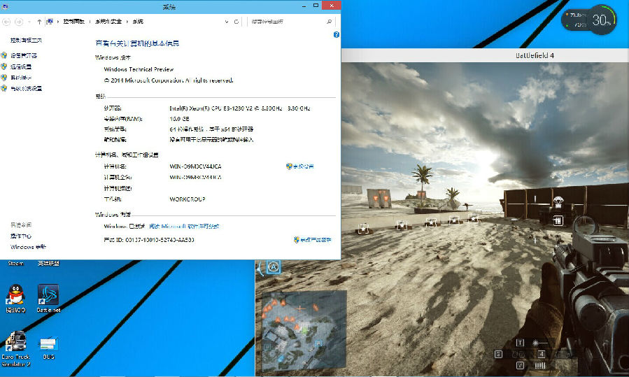Click into the Control Panel search box
The image size is (629, 377).
coord(287,22)
